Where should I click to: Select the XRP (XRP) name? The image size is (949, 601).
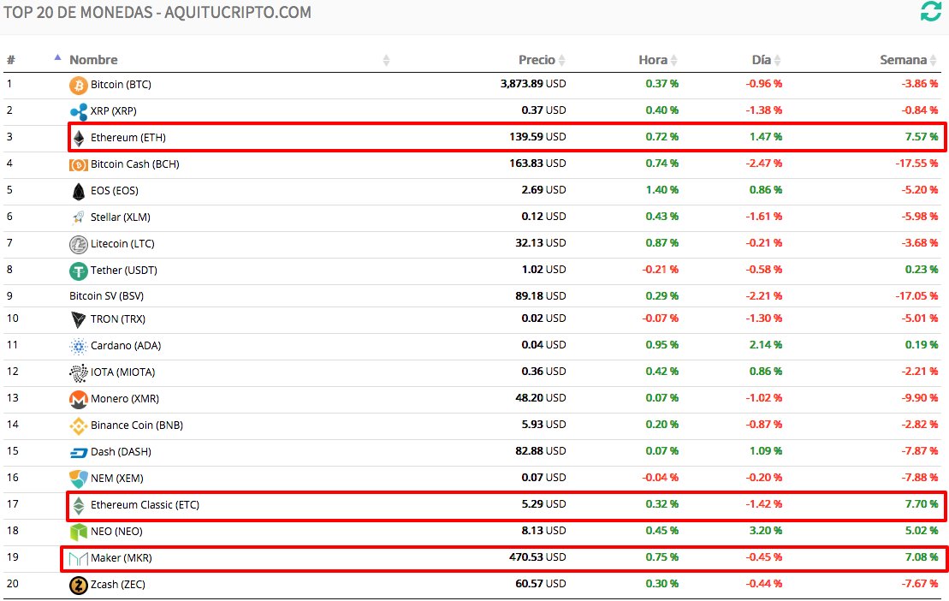point(113,111)
